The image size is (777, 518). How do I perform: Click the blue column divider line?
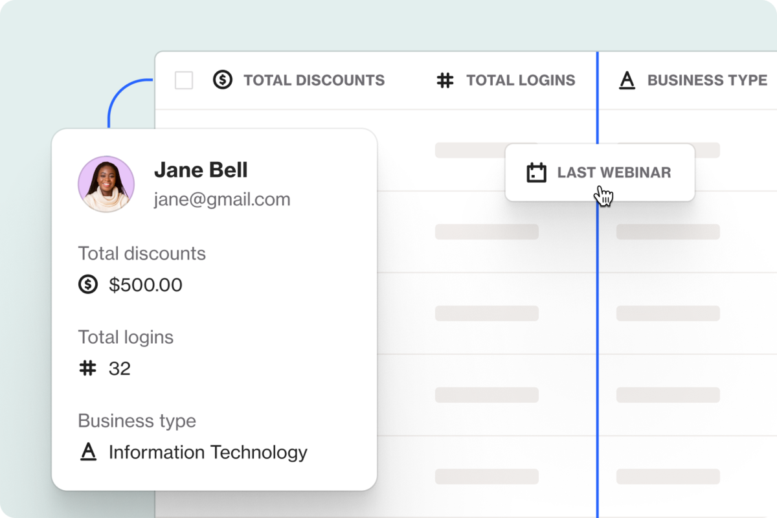tap(597, 291)
